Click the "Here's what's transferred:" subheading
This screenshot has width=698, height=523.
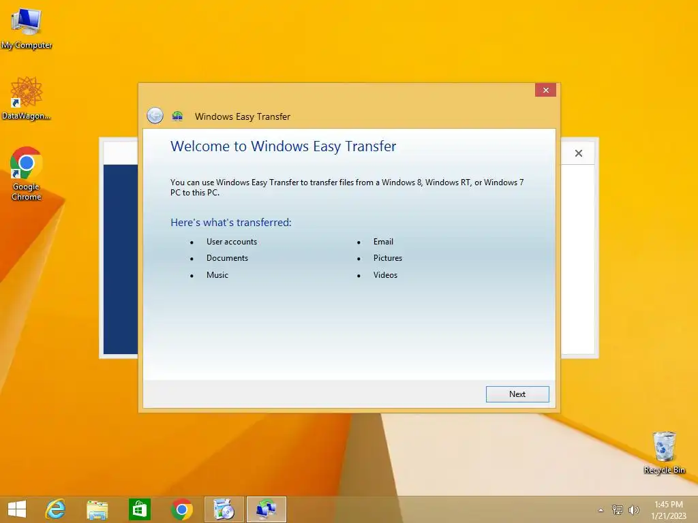[x=231, y=223]
